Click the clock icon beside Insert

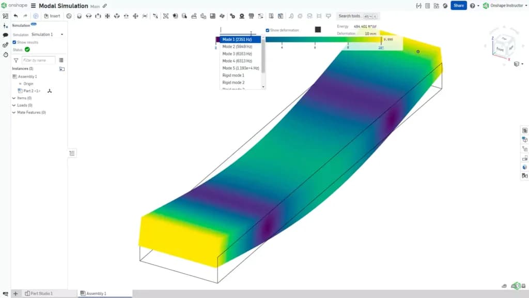69,16
